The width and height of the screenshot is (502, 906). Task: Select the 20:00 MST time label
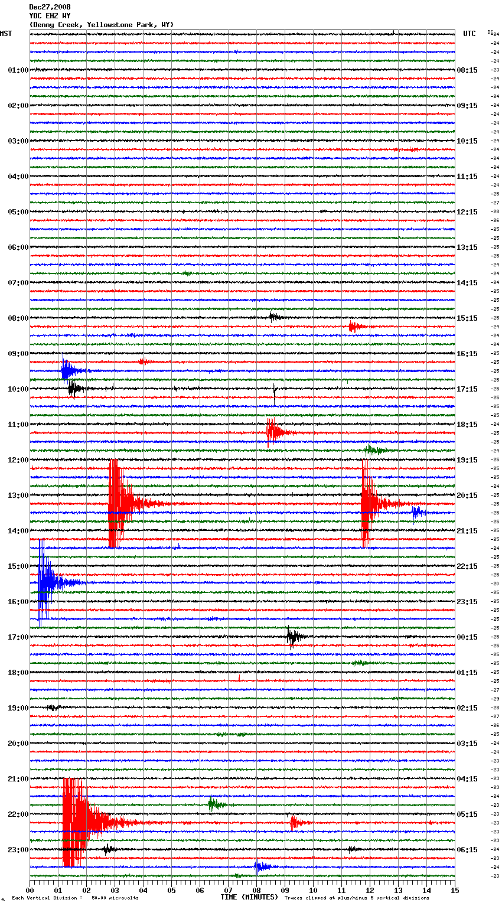[18, 744]
